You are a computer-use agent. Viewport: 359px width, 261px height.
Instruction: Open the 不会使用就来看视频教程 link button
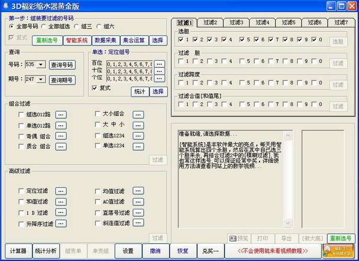point(273,251)
